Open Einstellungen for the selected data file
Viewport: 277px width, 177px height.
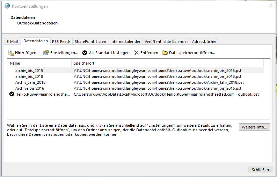[x=60, y=53]
